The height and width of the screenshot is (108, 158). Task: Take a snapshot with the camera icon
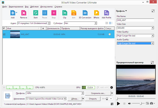(x=151, y=103)
